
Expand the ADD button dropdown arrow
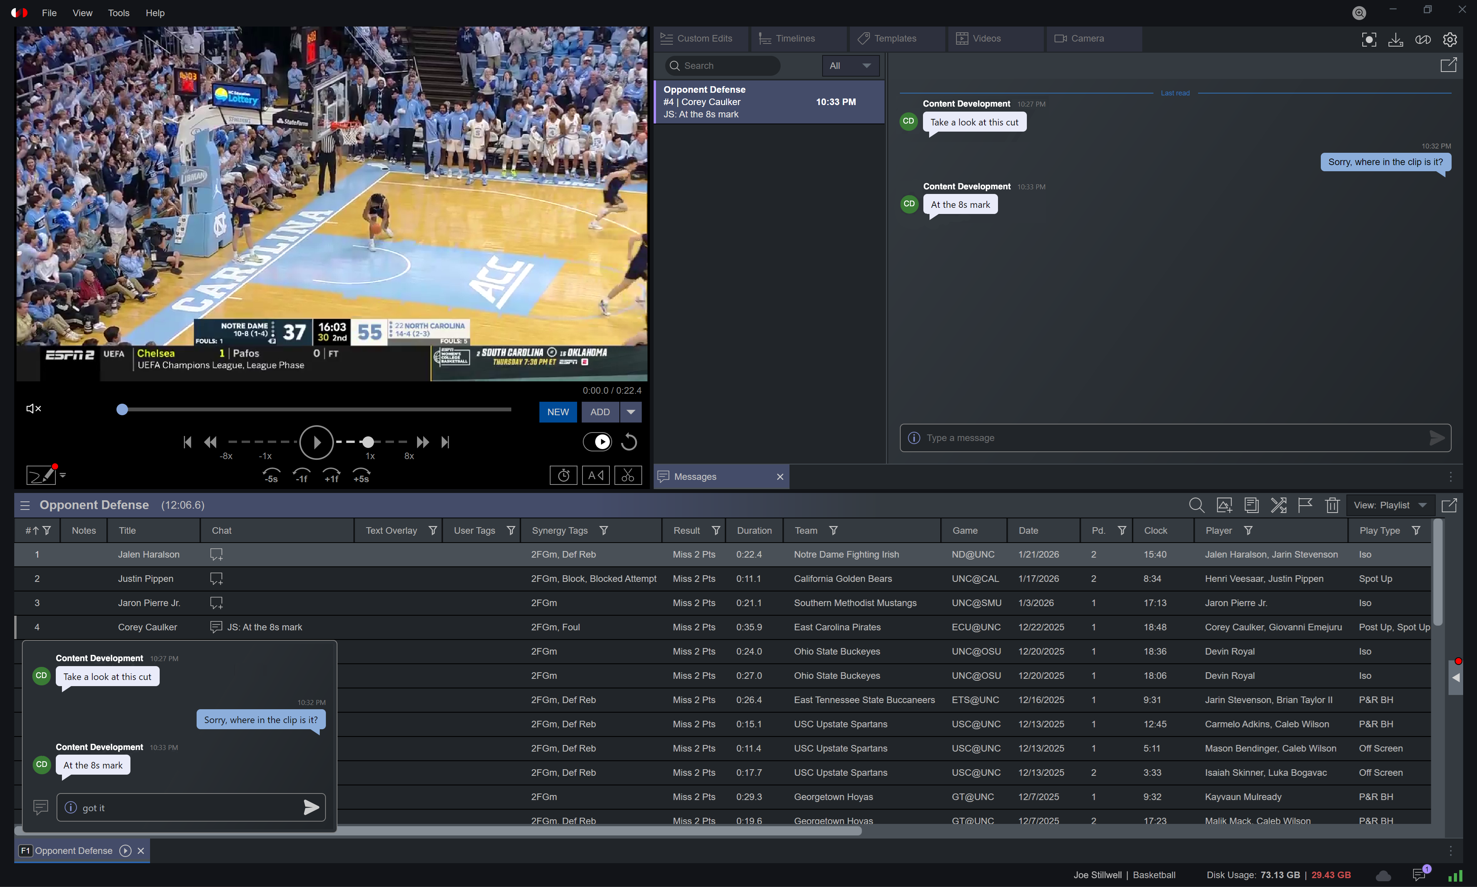[x=631, y=412]
